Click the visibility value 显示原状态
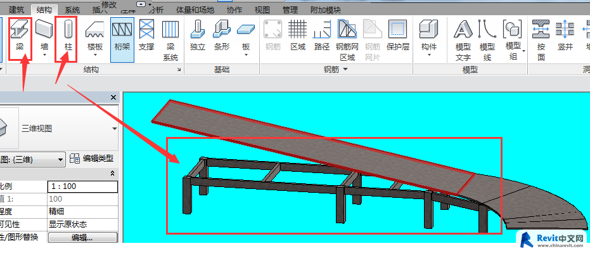This screenshot has height=253, width=590. tap(83, 224)
